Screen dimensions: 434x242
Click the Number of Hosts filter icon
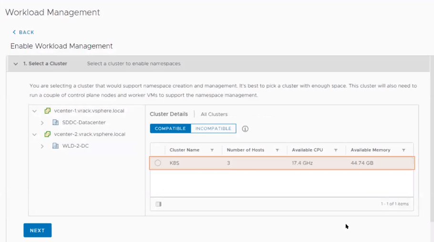[277, 150]
